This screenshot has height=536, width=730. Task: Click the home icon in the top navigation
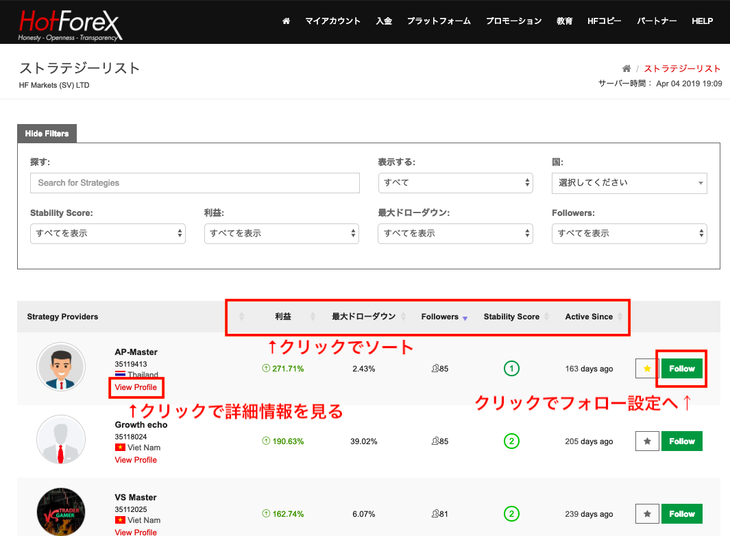(x=286, y=21)
